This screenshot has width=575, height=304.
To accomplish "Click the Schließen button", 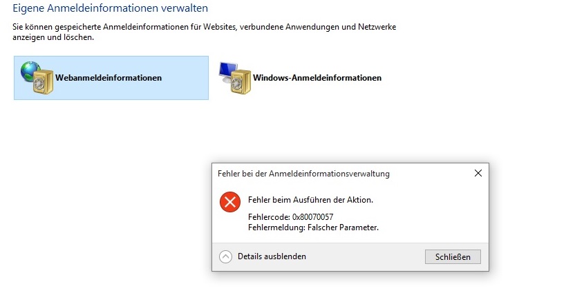I will pos(453,257).
